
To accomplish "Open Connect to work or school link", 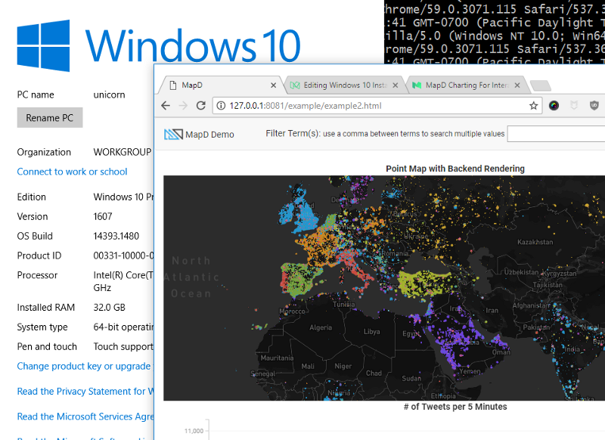I will (72, 172).
